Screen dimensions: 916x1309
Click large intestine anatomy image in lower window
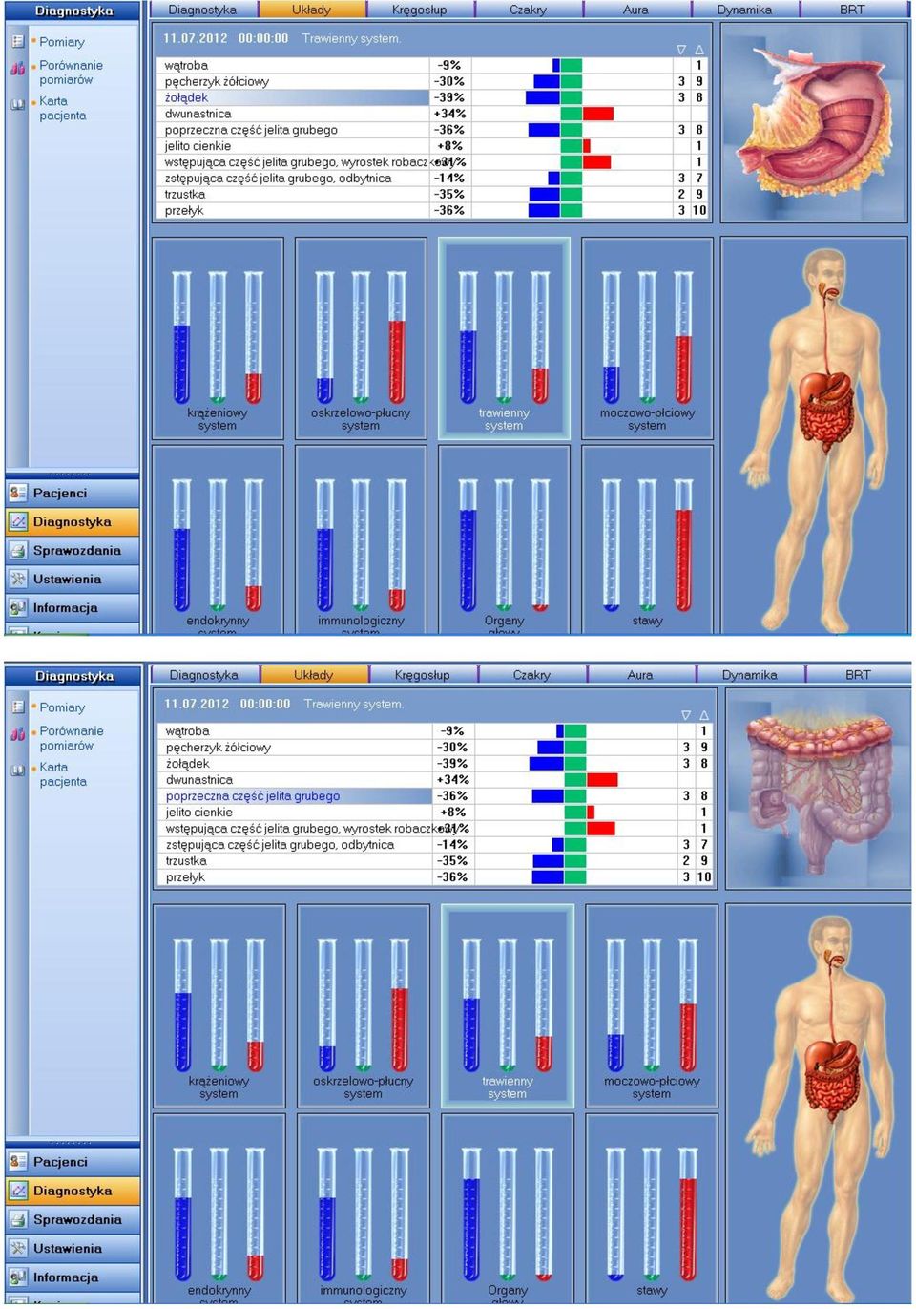[818, 791]
